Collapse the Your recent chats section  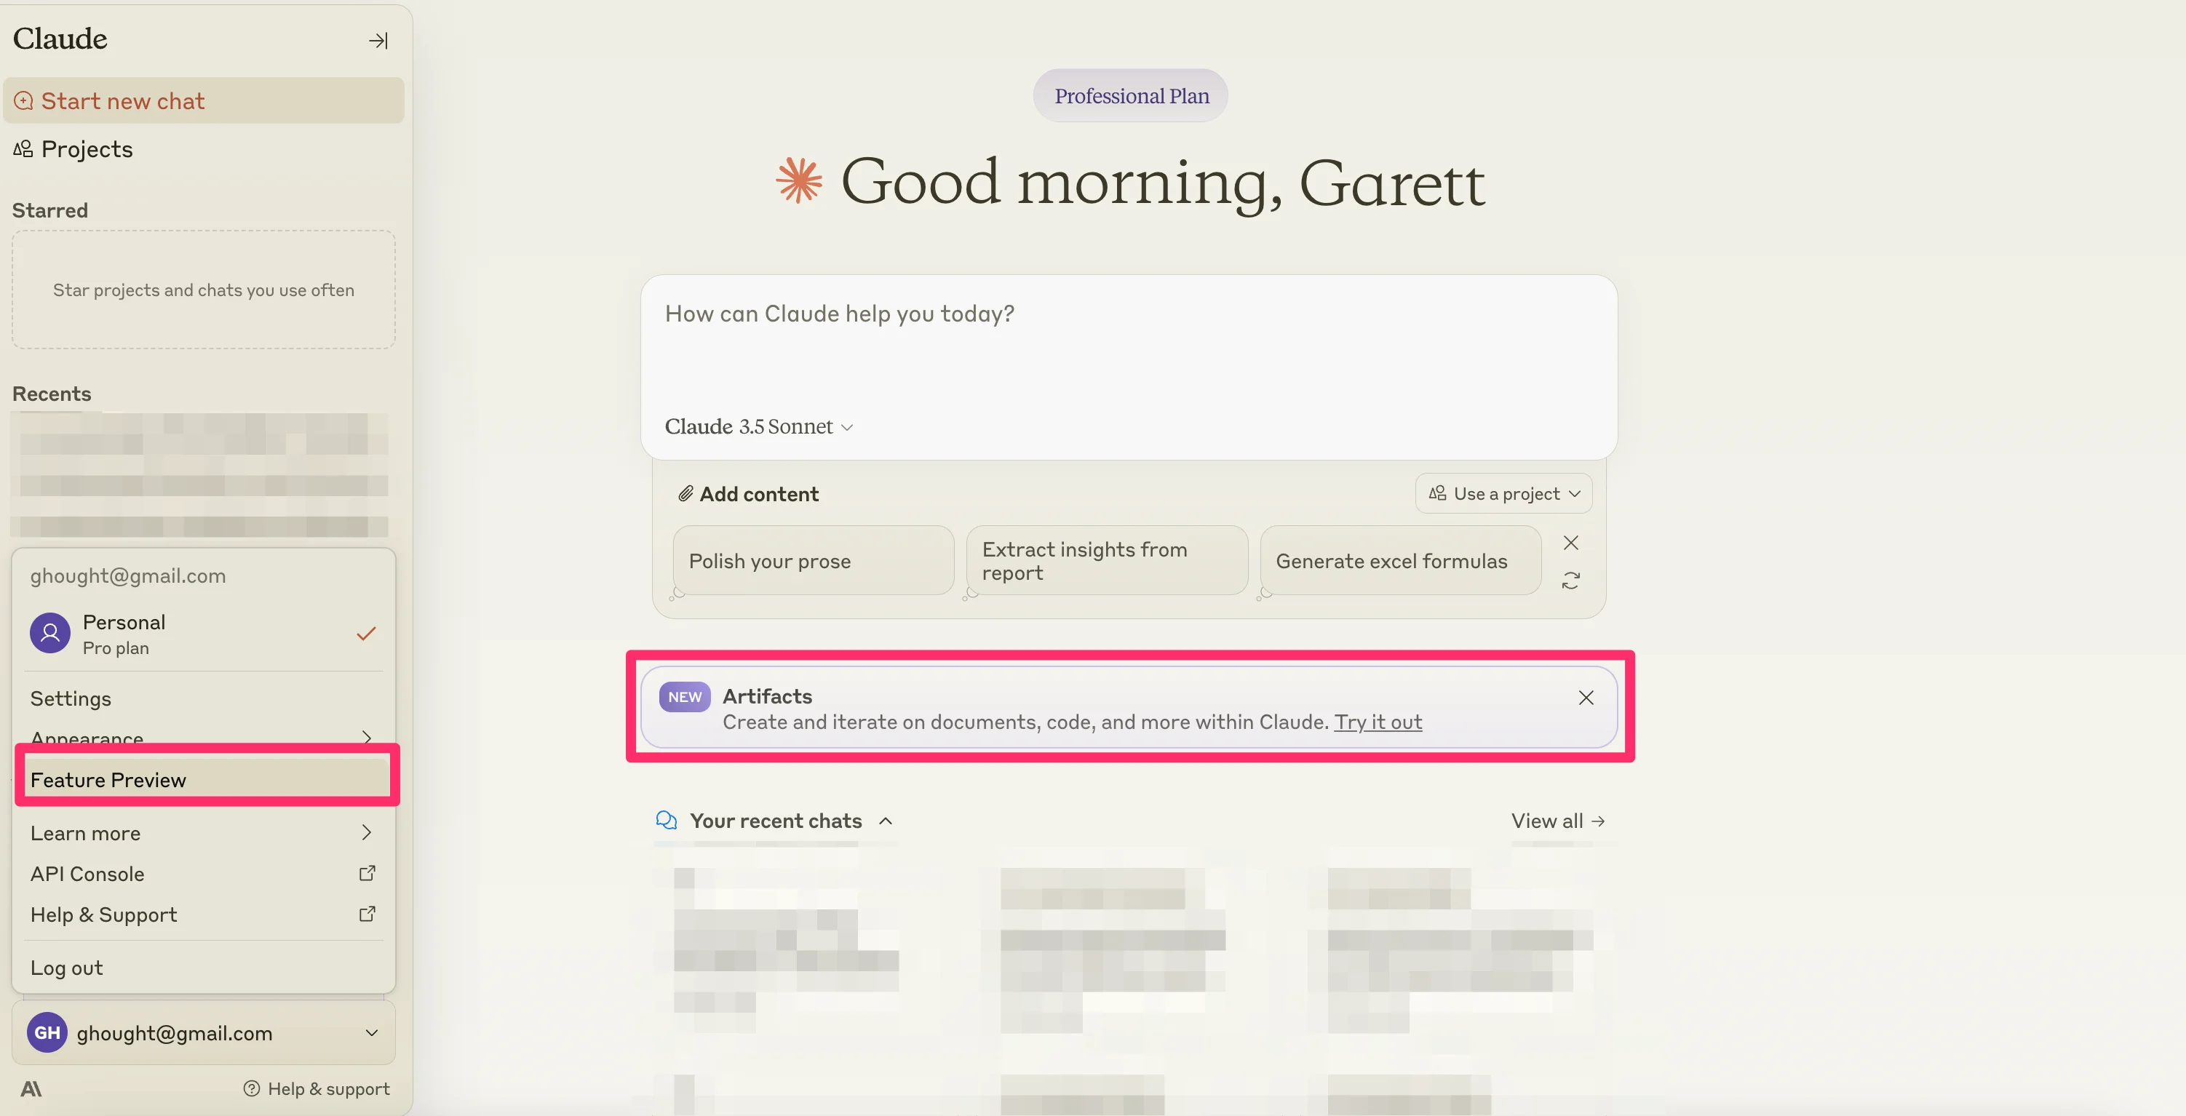click(885, 821)
